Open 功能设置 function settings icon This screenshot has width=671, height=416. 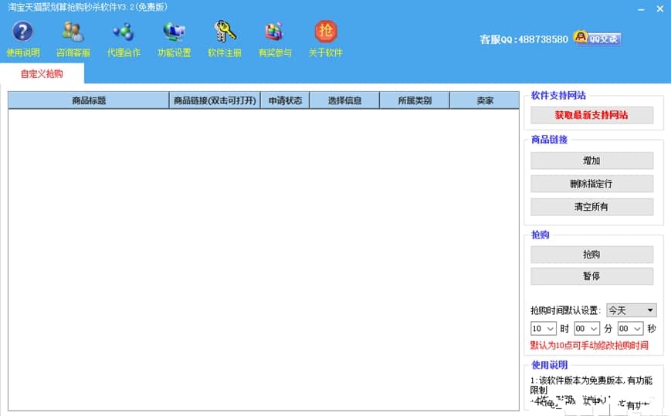click(x=174, y=33)
